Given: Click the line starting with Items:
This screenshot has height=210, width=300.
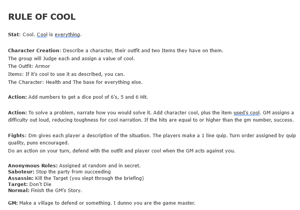Looking at the screenshot, I should coord(66,74).
